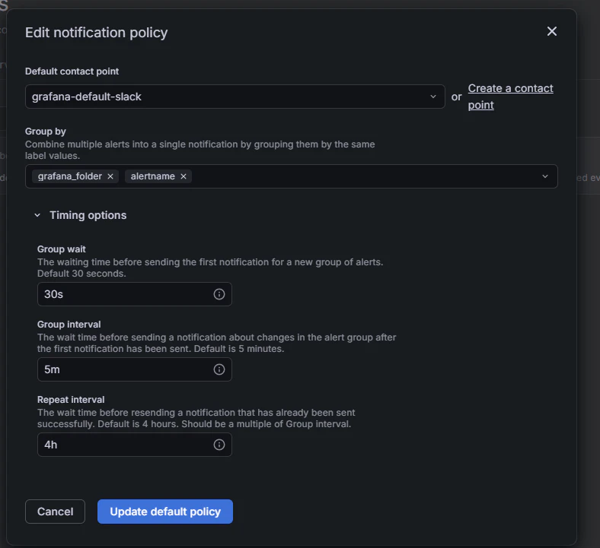Image resolution: width=600 pixels, height=548 pixels.
Task: Click Update default policy button
Action: pyautogui.click(x=165, y=512)
